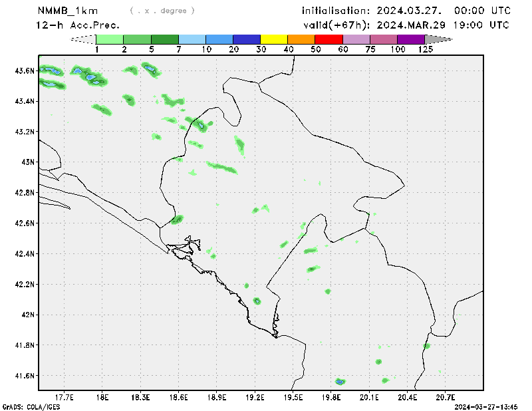Click the 43N latitude label

click(28, 162)
